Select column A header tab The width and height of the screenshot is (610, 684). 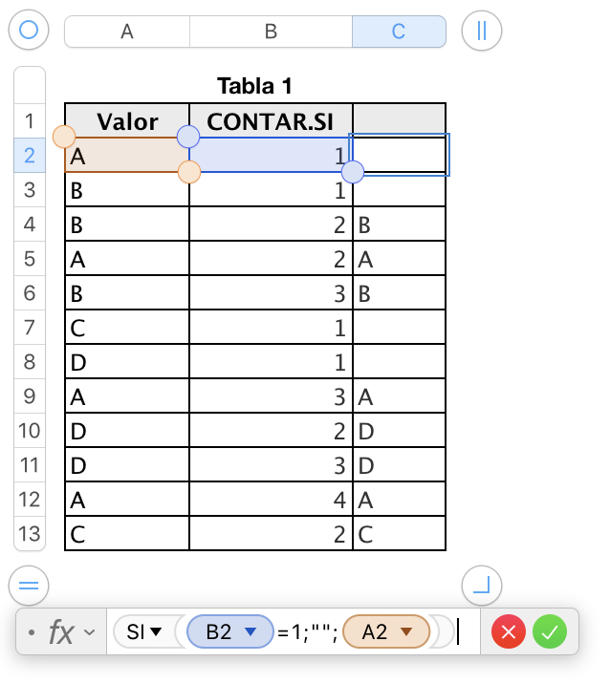point(126,32)
